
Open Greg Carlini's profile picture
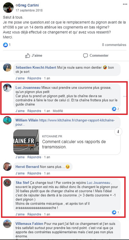coord(8,7)
